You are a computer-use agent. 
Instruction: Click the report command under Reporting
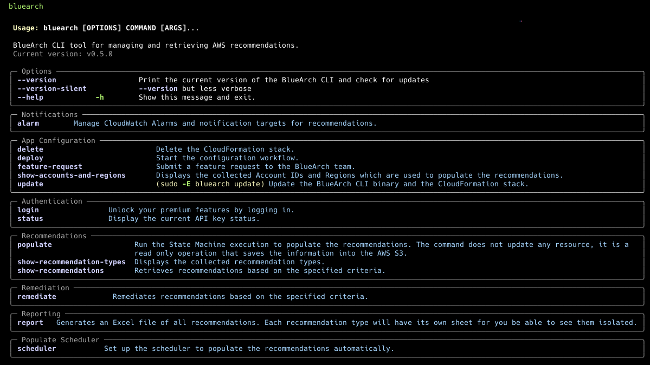30,322
